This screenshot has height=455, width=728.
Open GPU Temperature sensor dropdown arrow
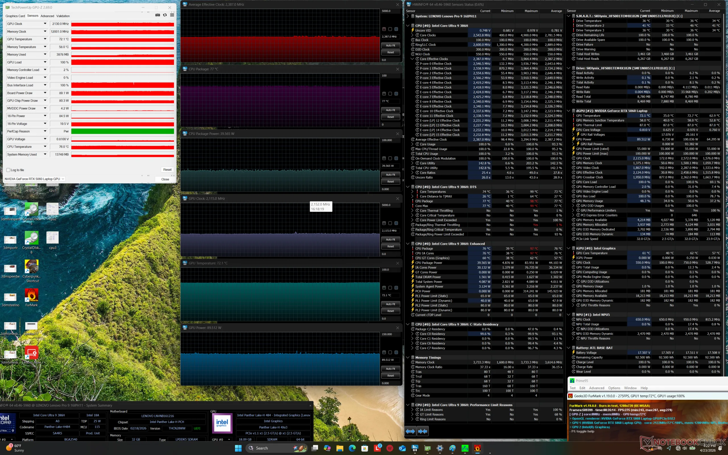[45, 39]
